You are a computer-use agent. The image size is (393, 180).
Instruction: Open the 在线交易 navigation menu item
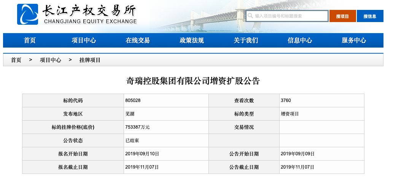pyautogui.click(x=138, y=40)
